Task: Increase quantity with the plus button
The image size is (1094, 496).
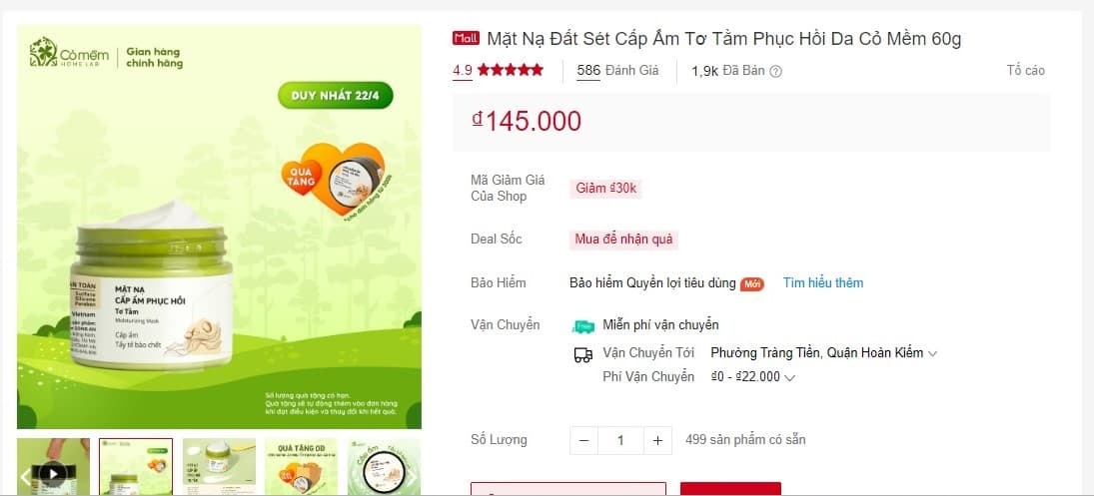Action: (x=657, y=440)
